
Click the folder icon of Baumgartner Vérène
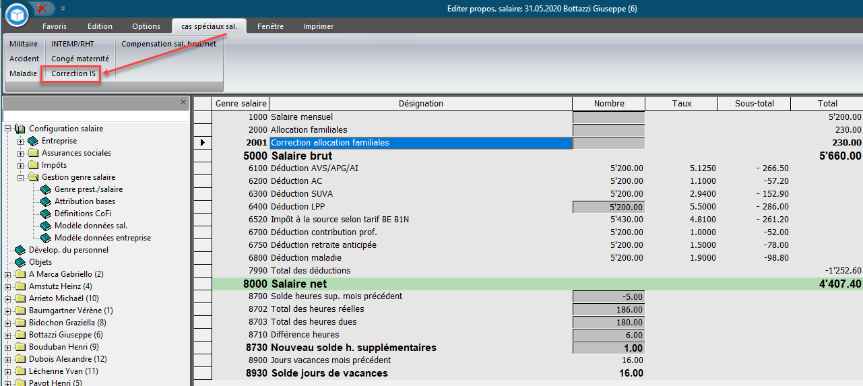[x=20, y=311]
